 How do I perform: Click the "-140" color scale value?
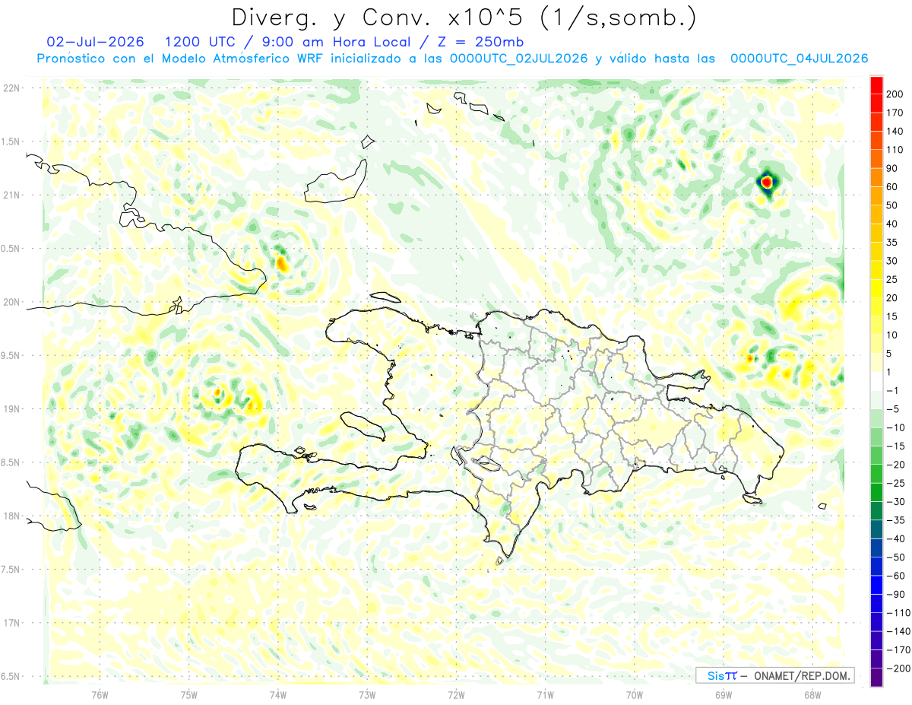[898, 631]
